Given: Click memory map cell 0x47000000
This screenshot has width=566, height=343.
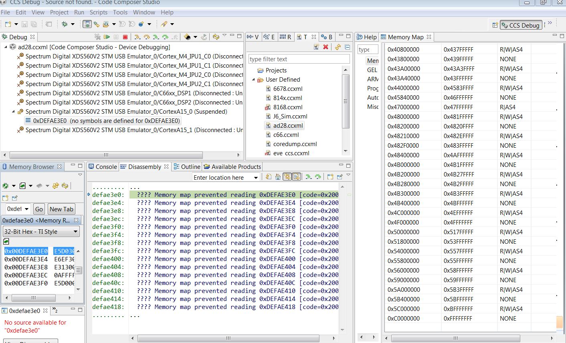Looking at the screenshot, I should point(403,107).
